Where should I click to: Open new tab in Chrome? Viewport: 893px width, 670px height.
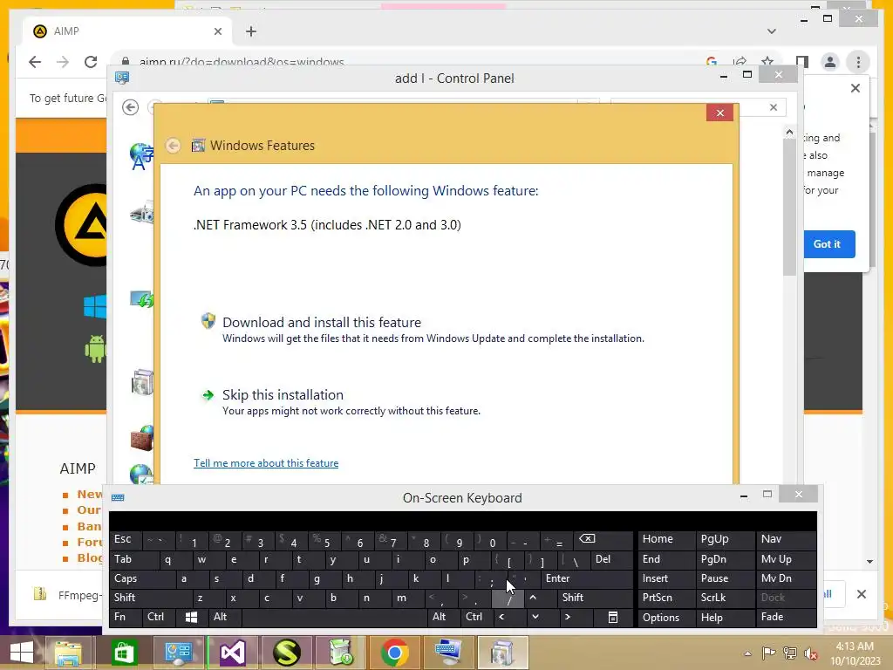pos(251,31)
